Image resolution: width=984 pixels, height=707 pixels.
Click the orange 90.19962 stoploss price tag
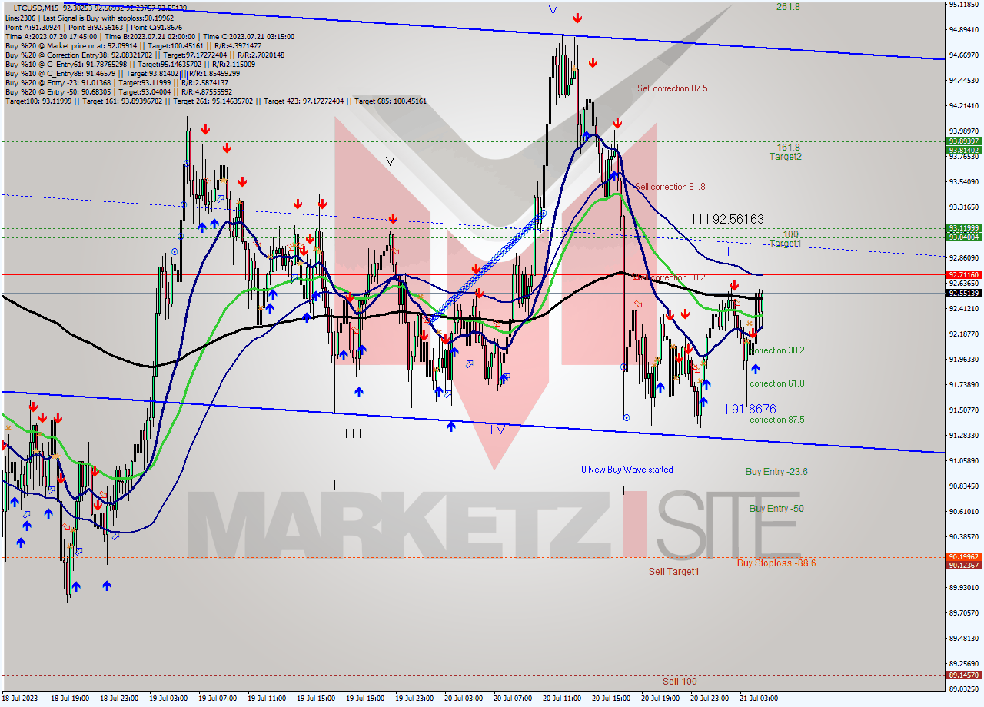coord(964,557)
